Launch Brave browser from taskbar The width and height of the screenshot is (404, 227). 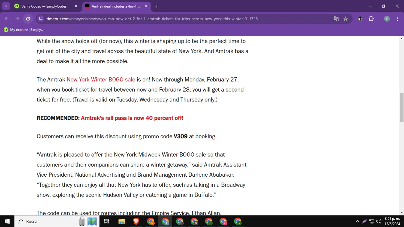(136, 221)
